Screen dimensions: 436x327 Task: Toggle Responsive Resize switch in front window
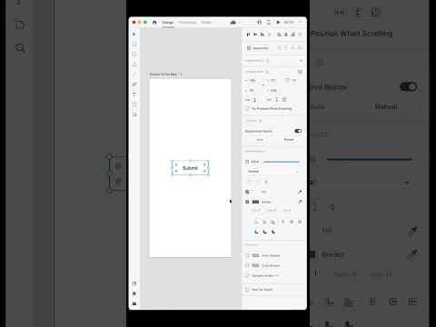pyautogui.click(x=298, y=131)
